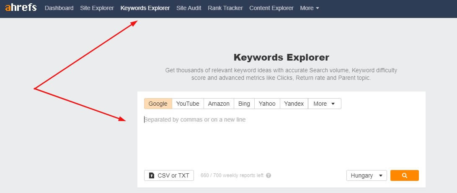Click the orange search button
This screenshot has height=193, width=457.
pyautogui.click(x=405, y=175)
